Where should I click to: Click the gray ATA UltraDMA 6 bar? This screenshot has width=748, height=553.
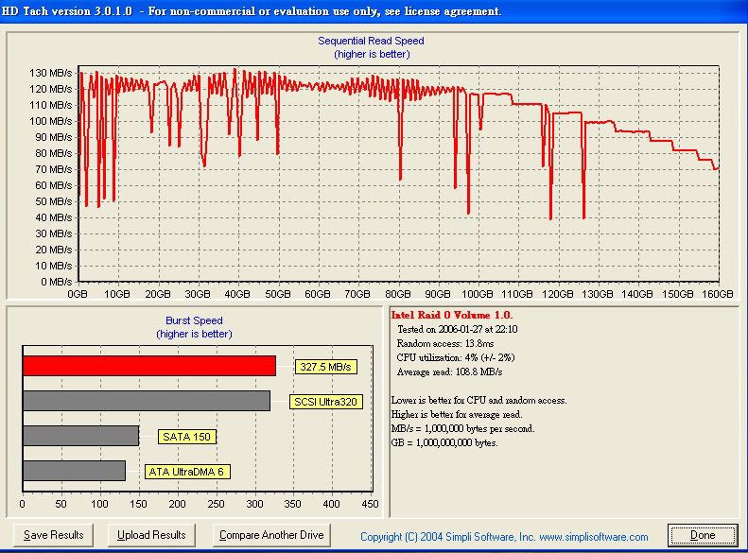[x=74, y=471]
